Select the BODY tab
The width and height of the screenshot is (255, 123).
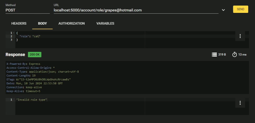click(x=42, y=24)
